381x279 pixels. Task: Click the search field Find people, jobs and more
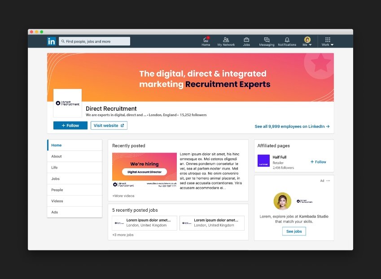click(95, 41)
